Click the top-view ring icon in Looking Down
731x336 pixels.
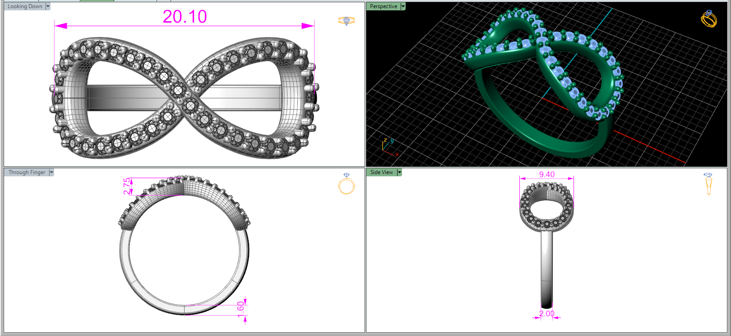click(x=347, y=21)
